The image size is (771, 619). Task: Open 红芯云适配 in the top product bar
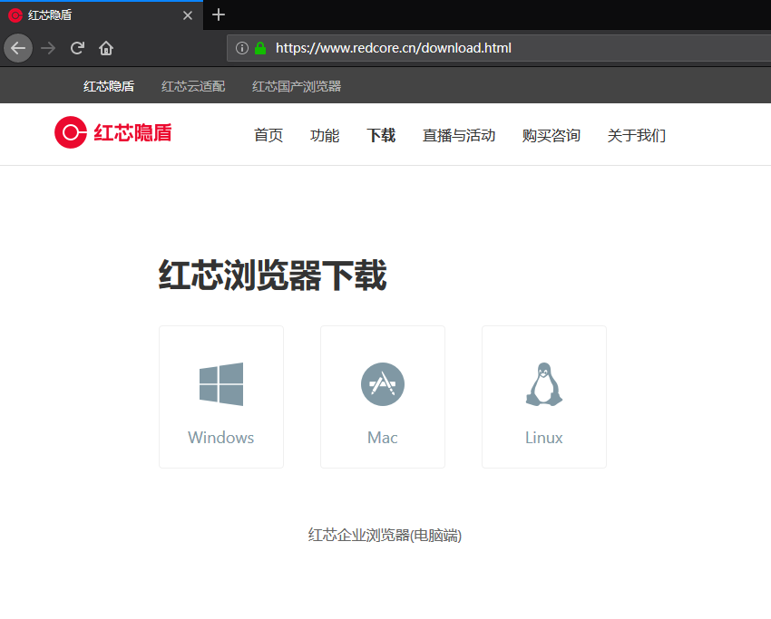click(193, 86)
